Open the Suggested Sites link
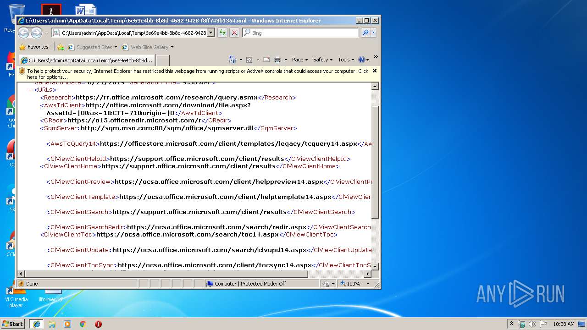 click(92, 47)
